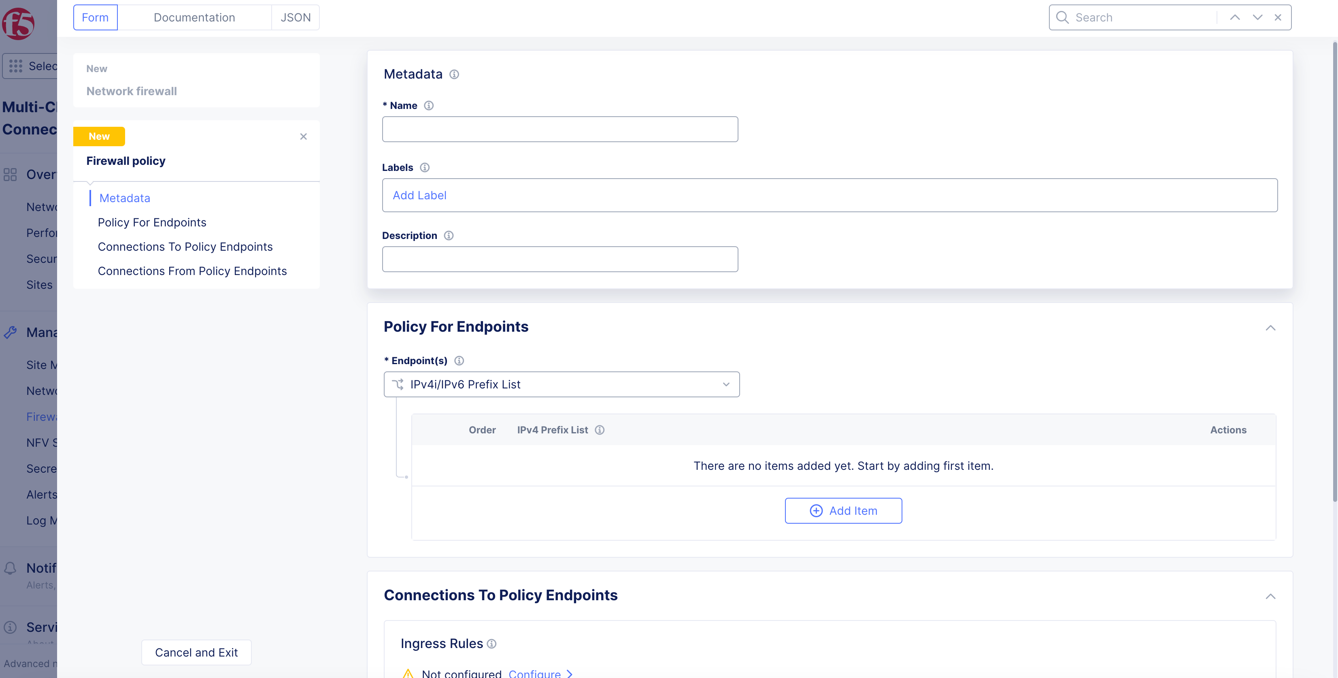1338x678 pixels.
Task: Click Cancel and Exit
Action: pyautogui.click(x=196, y=652)
